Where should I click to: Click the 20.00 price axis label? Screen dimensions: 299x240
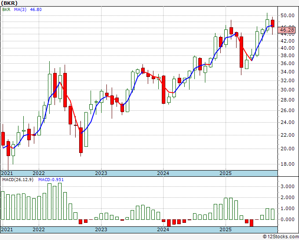click(288, 149)
